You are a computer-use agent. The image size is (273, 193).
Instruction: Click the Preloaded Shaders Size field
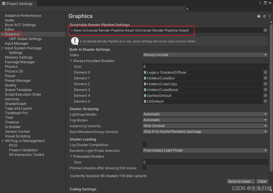(x=205, y=162)
